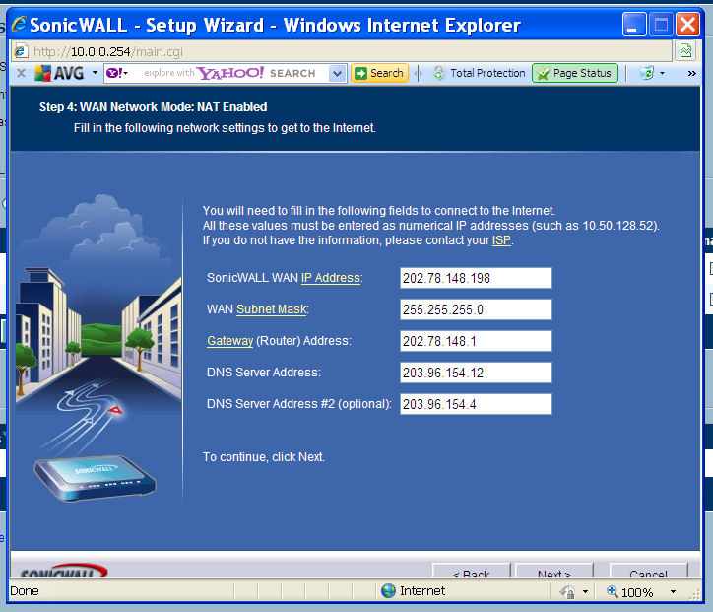Expand the Yahoo search history dropdown
Screen dimensions: 713x612
(337, 73)
